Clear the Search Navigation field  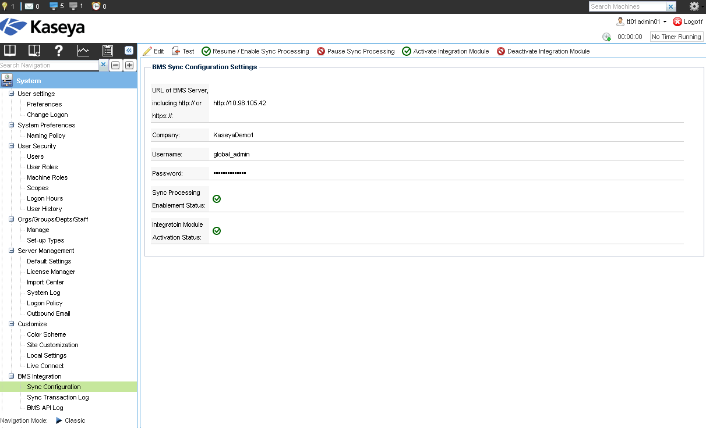coord(103,65)
